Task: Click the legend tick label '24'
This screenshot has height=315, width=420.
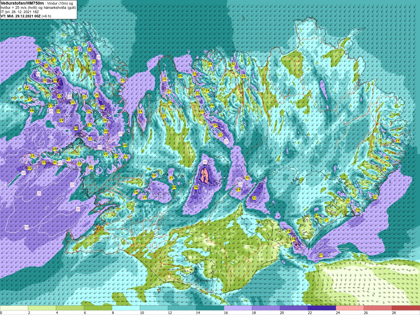Action: point(338,313)
